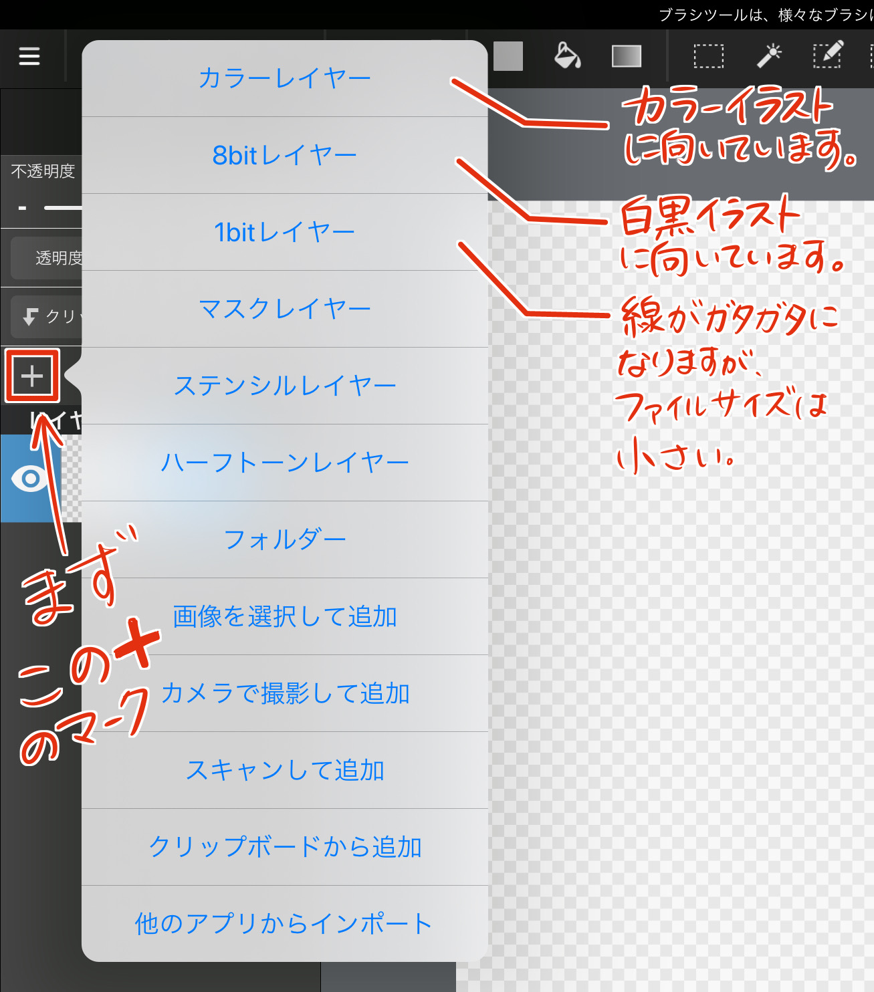Select スキャンして追加 option
This screenshot has height=992, width=874.
[x=285, y=771]
